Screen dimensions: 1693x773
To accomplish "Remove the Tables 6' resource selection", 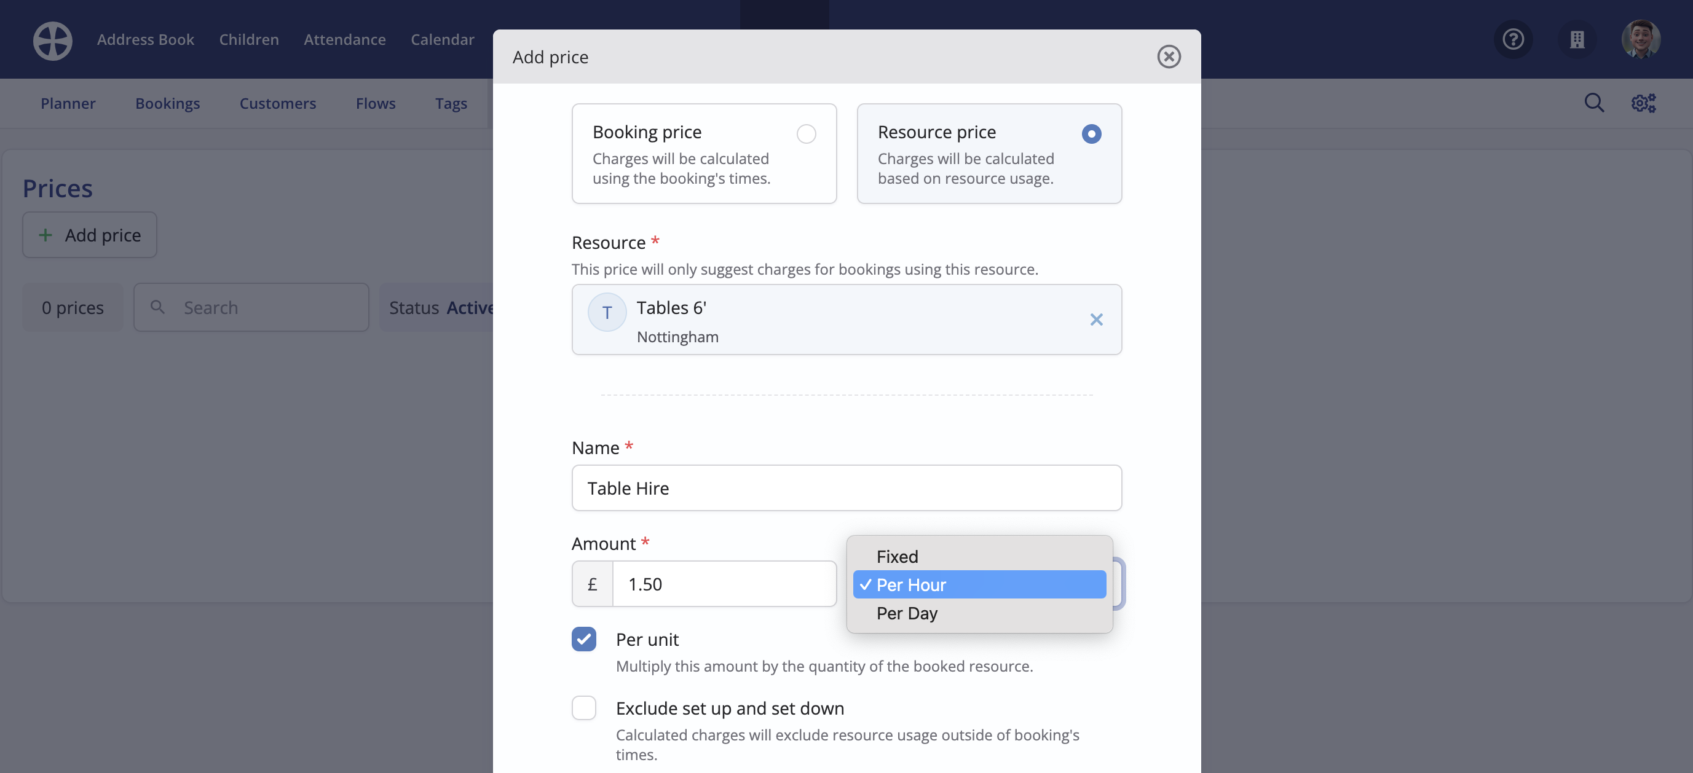I will [1095, 319].
